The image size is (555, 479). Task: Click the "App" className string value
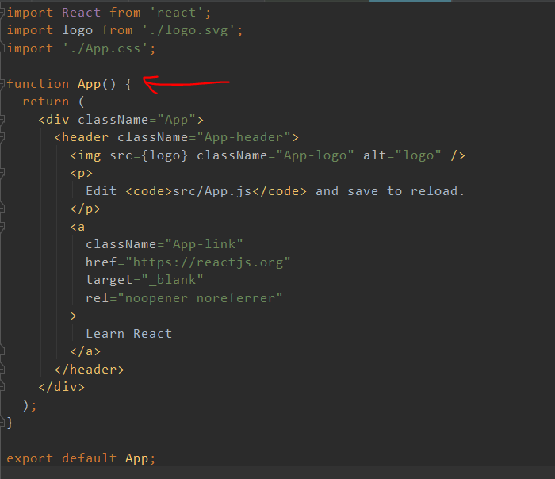point(176,120)
